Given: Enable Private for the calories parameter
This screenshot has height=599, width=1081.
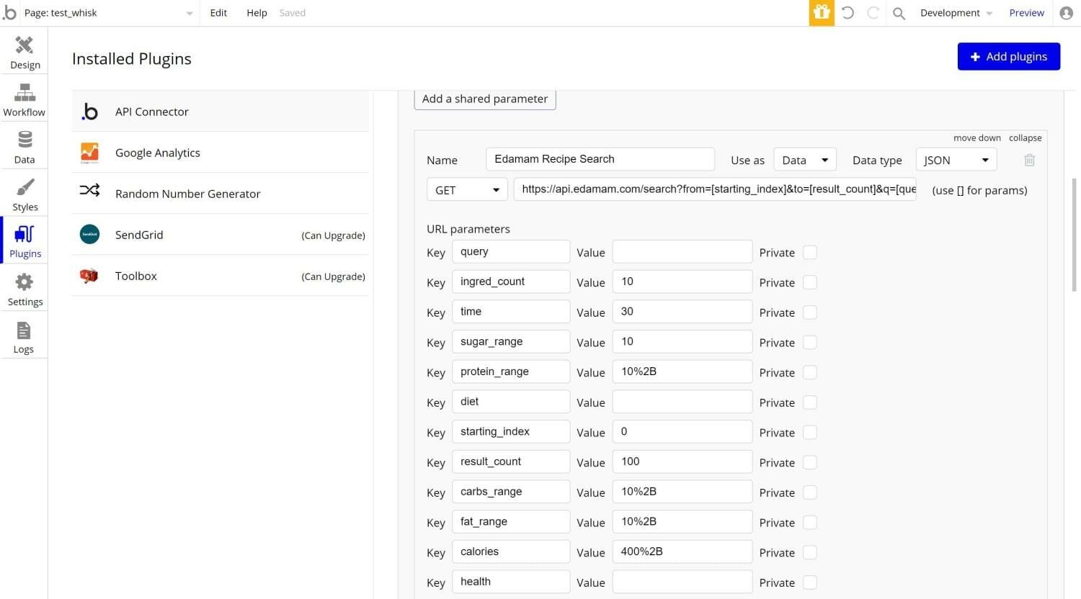Looking at the screenshot, I should point(810,552).
